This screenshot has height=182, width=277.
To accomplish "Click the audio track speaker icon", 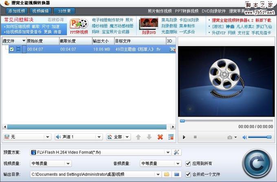I will point(58,137).
